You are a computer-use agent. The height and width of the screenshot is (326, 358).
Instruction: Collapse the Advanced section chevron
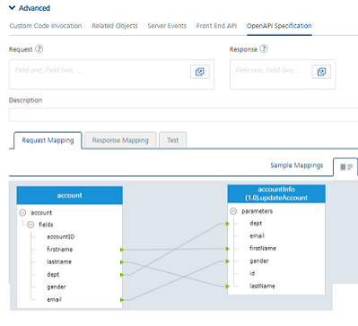(12, 8)
